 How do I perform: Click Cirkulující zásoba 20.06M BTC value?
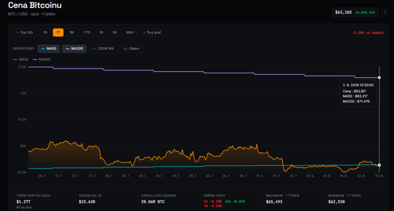pyautogui.click(x=153, y=202)
